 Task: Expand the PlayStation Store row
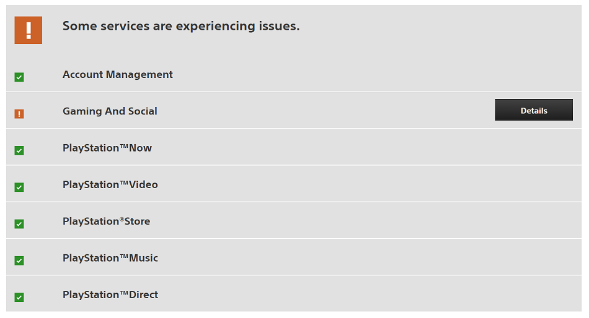294,220
